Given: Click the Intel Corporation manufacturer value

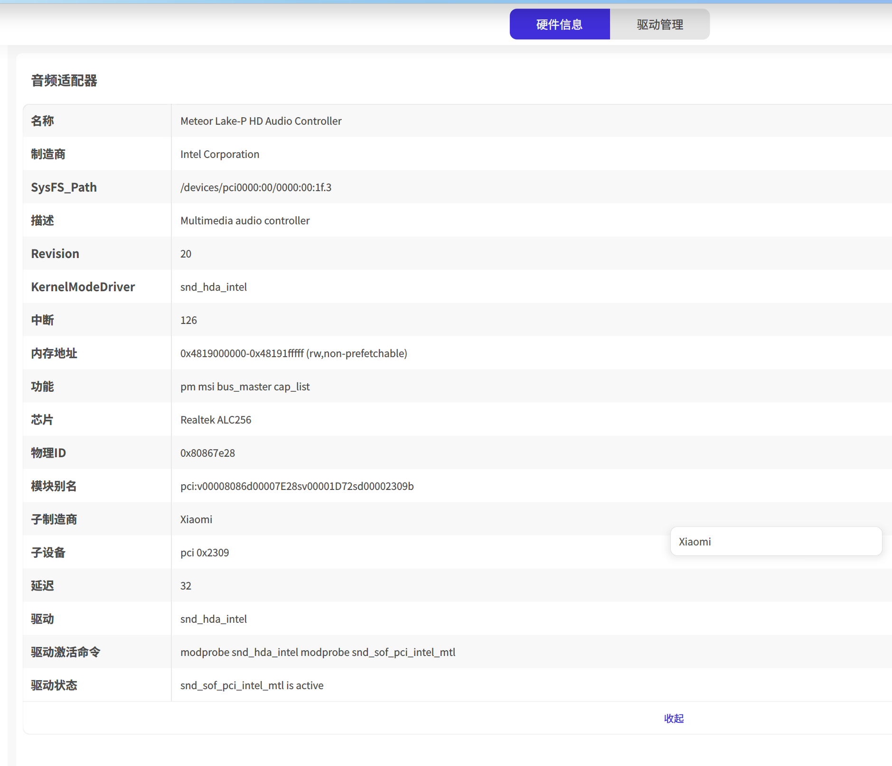Looking at the screenshot, I should click(x=220, y=154).
